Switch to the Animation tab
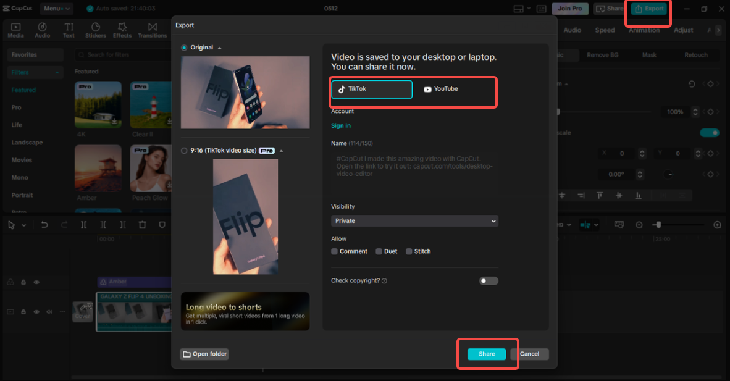This screenshot has width=730, height=381. pos(644,30)
